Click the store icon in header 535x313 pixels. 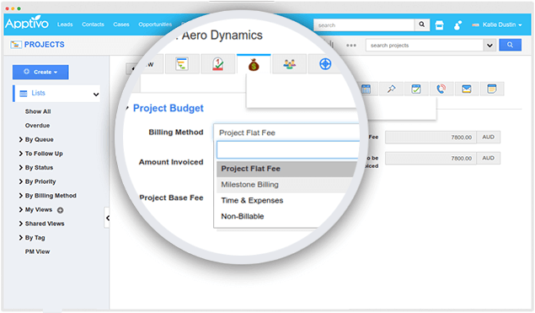click(440, 25)
